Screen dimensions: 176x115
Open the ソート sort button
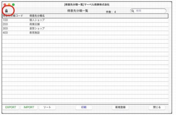pyautogui.click(x=47, y=107)
